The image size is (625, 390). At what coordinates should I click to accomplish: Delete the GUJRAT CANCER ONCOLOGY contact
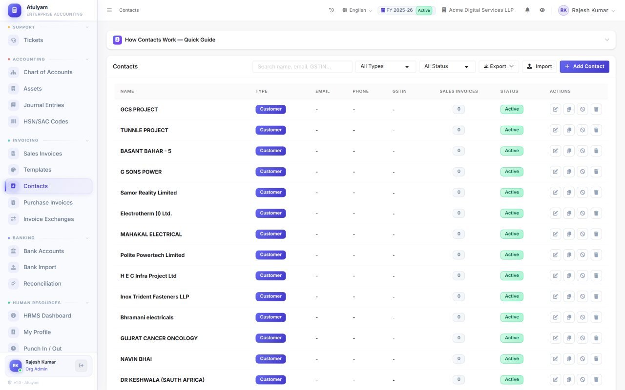click(596, 338)
